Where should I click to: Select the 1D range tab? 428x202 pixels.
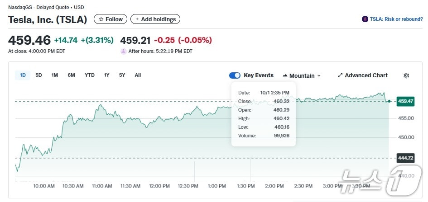tap(23, 75)
